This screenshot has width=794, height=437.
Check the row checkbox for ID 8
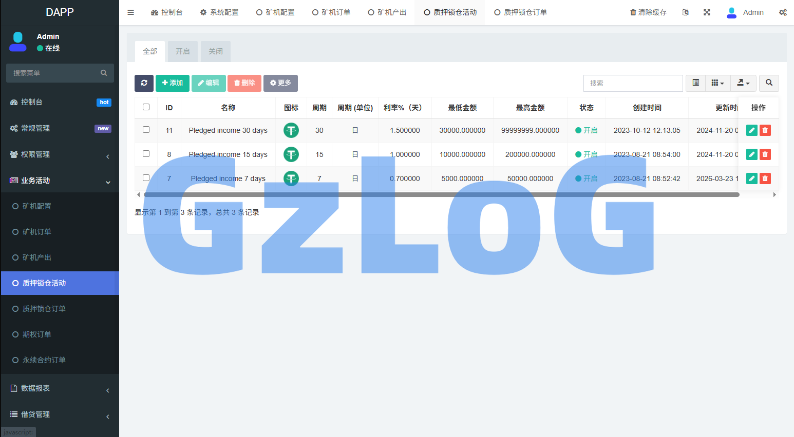[x=146, y=154]
